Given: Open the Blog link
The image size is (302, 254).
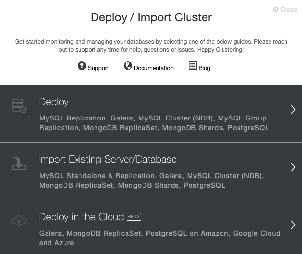Looking at the screenshot, I should [205, 68].
